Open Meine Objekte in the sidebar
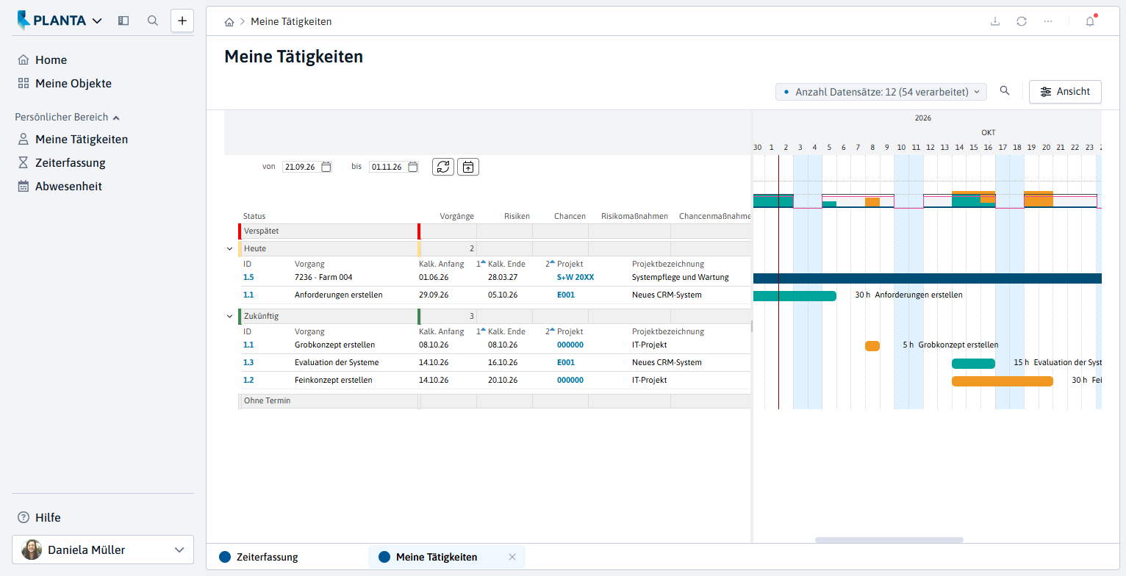The height and width of the screenshot is (576, 1126). point(73,84)
